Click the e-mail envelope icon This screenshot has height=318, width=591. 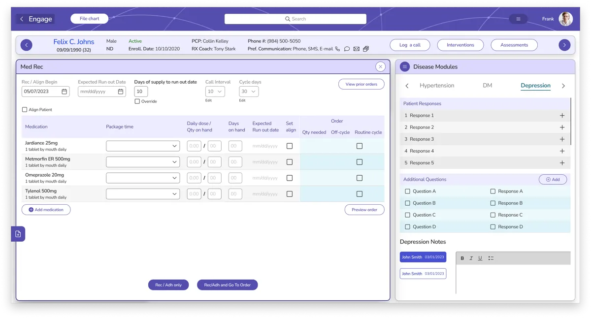point(356,49)
